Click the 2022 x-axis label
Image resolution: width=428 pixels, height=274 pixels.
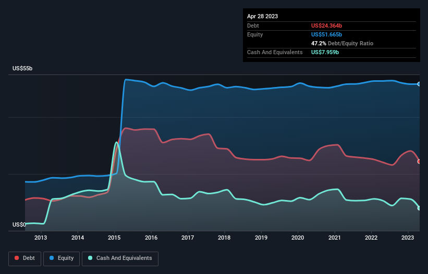(371, 238)
